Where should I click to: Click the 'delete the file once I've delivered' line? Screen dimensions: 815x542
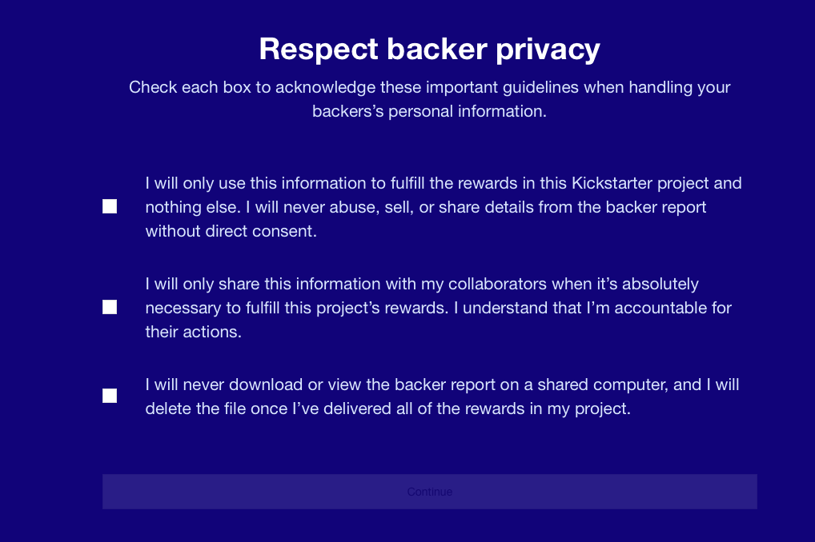[x=388, y=408]
